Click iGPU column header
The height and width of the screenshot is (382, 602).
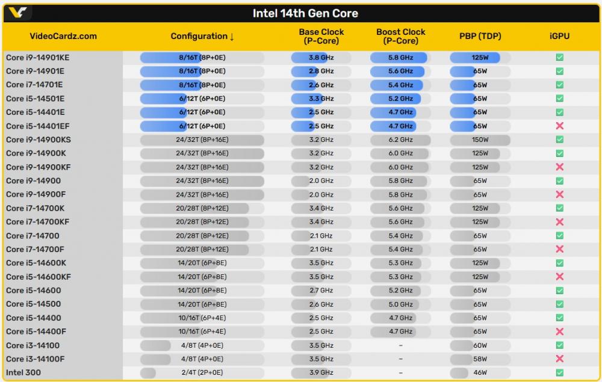559,36
